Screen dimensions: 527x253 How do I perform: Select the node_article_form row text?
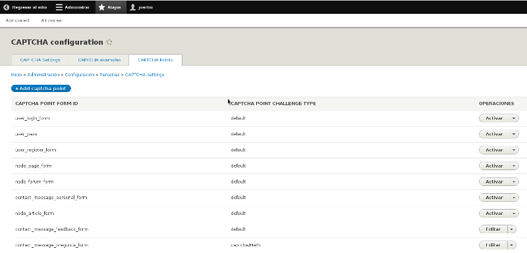pyautogui.click(x=35, y=214)
